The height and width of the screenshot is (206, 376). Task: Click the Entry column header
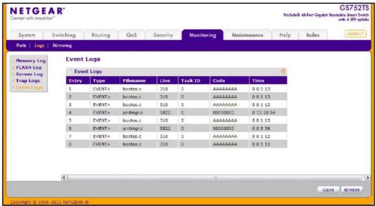pos(78,81)
